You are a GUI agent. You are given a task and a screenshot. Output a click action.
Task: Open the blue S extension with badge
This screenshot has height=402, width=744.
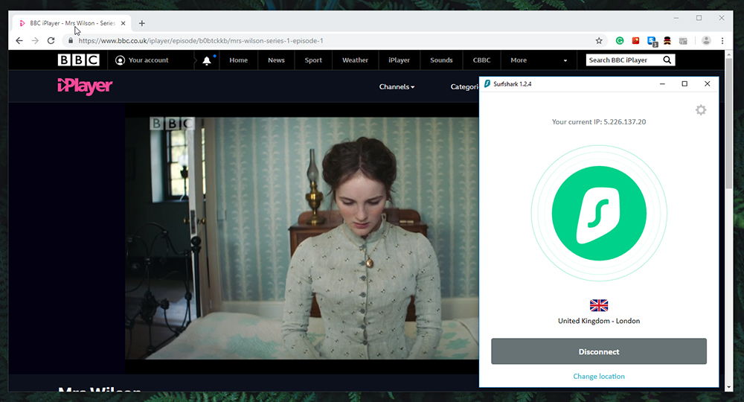(x=652, y=41)
